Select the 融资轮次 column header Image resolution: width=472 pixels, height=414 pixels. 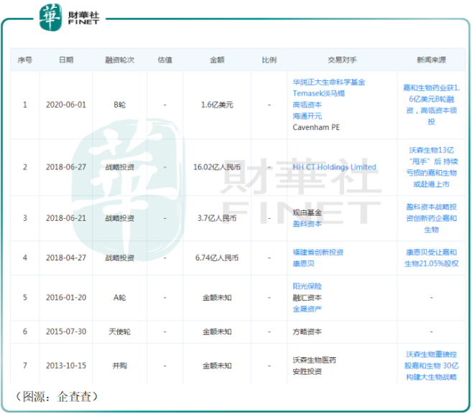pos(119,60)
